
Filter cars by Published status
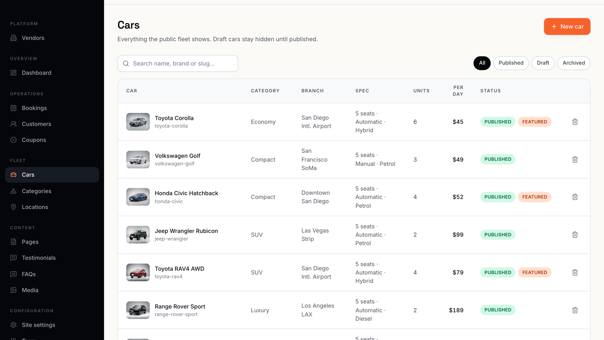pyautogui.click(x=511, y=63)
